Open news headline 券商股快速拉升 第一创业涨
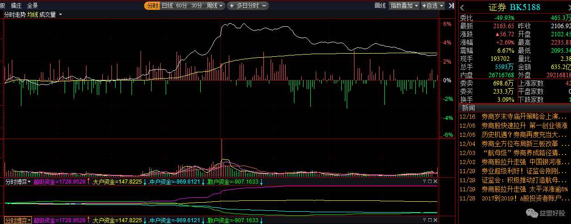The width and height of the screenshot is (571, 224). tap(524, 125)
